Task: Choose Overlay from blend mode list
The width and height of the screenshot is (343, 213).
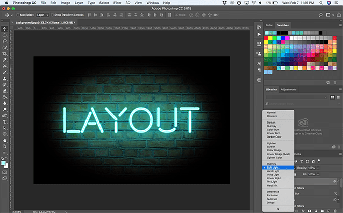Action: (271, 163)
